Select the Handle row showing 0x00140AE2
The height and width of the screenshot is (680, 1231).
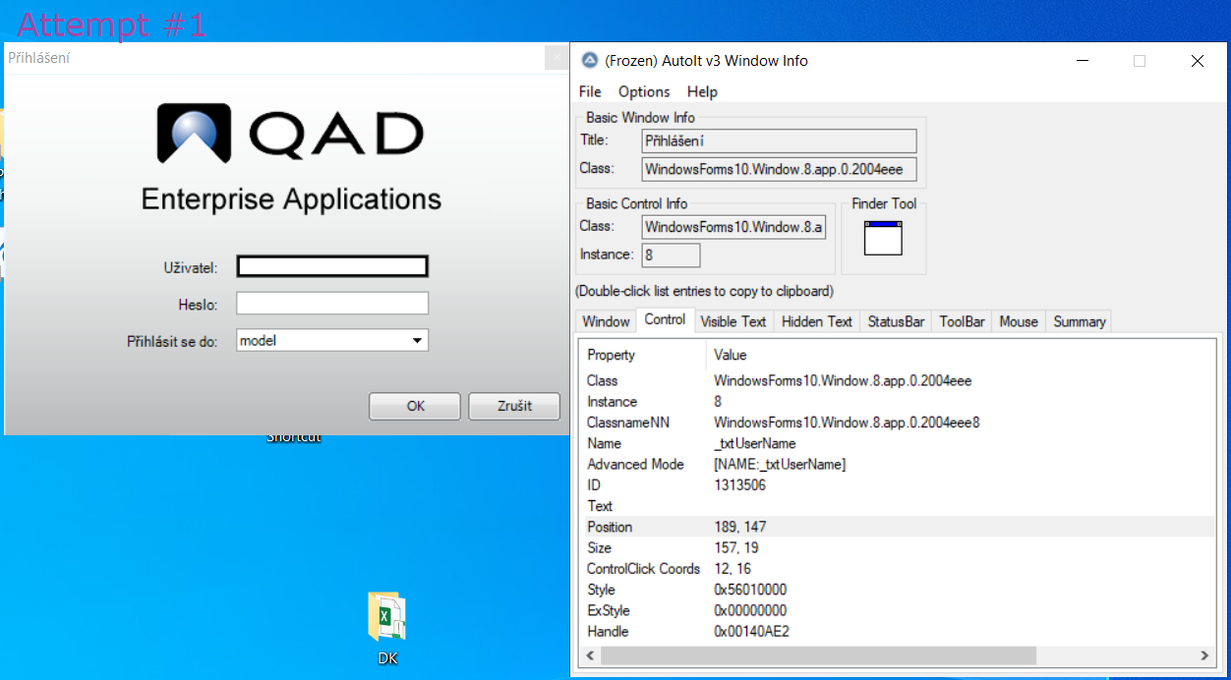898,631
